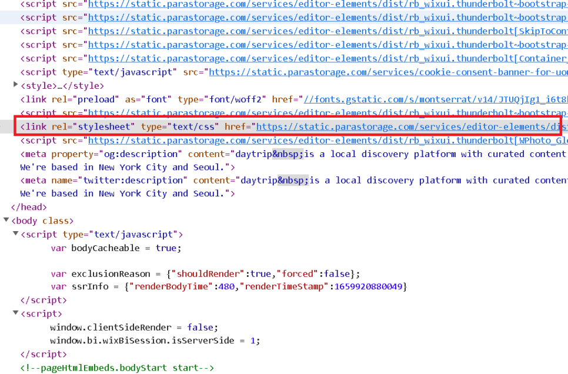
Task: Collapse the body class element
Action: (x=6, y=219)
